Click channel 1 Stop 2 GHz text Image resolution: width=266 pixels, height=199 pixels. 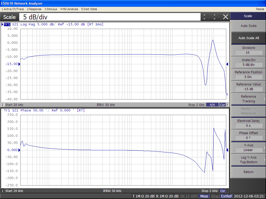click(196, 105)
